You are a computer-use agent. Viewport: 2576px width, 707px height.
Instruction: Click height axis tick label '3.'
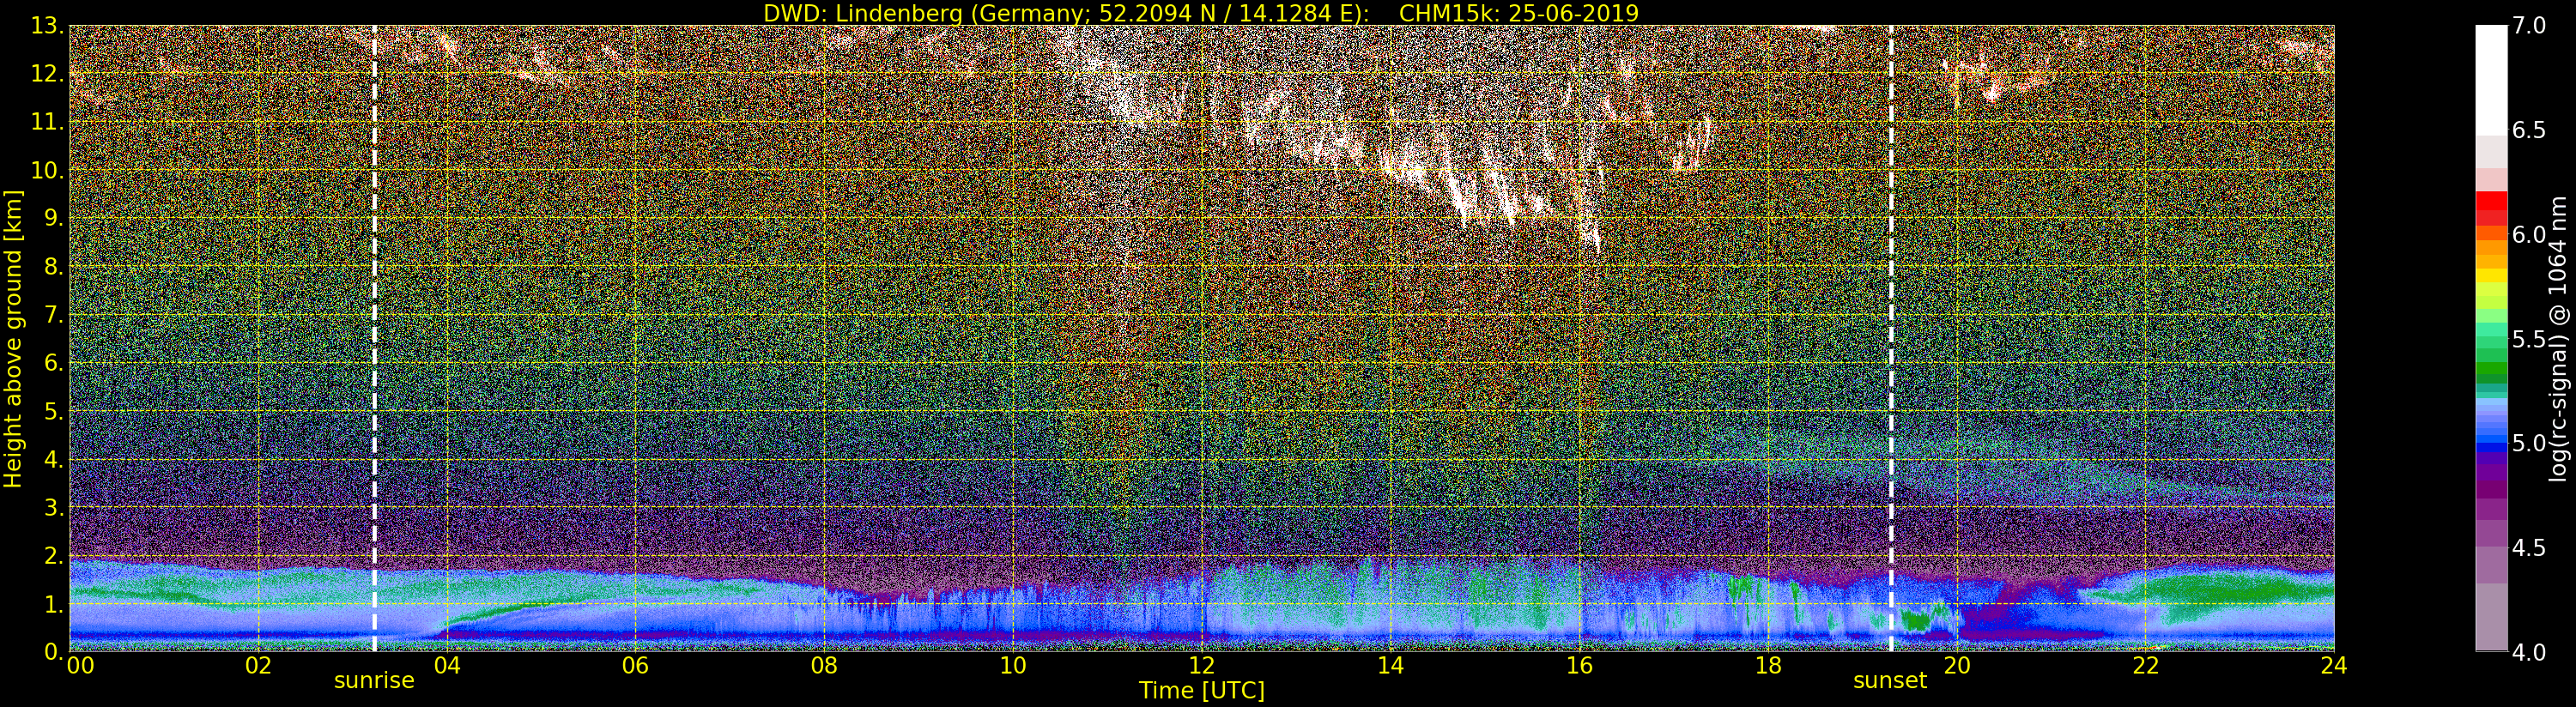click(x=53, y=507)
